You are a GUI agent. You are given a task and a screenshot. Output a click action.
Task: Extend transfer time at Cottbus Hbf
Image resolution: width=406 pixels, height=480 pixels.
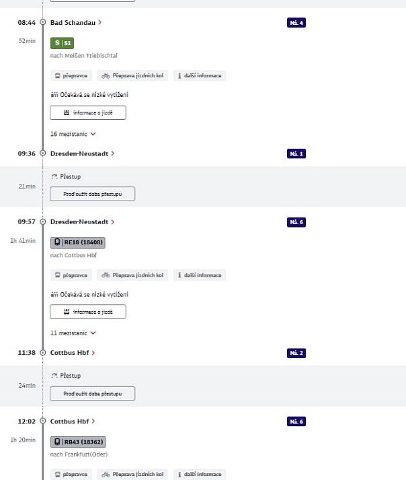click(x=93, y=393)
